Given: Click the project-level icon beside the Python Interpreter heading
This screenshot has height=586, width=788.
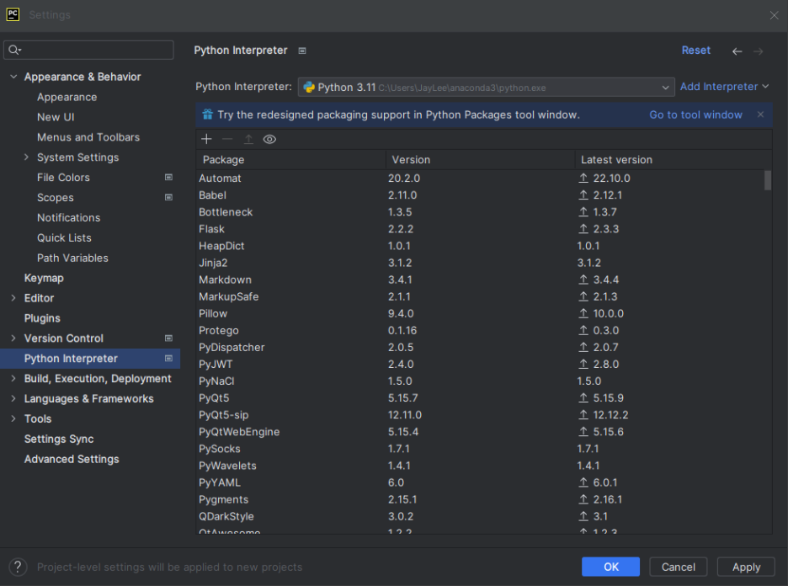Looking at the screenshot, I should point(302,51).
